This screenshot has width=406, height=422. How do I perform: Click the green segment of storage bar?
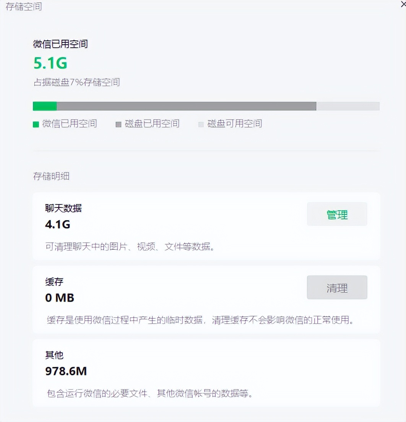pos(45,106)
